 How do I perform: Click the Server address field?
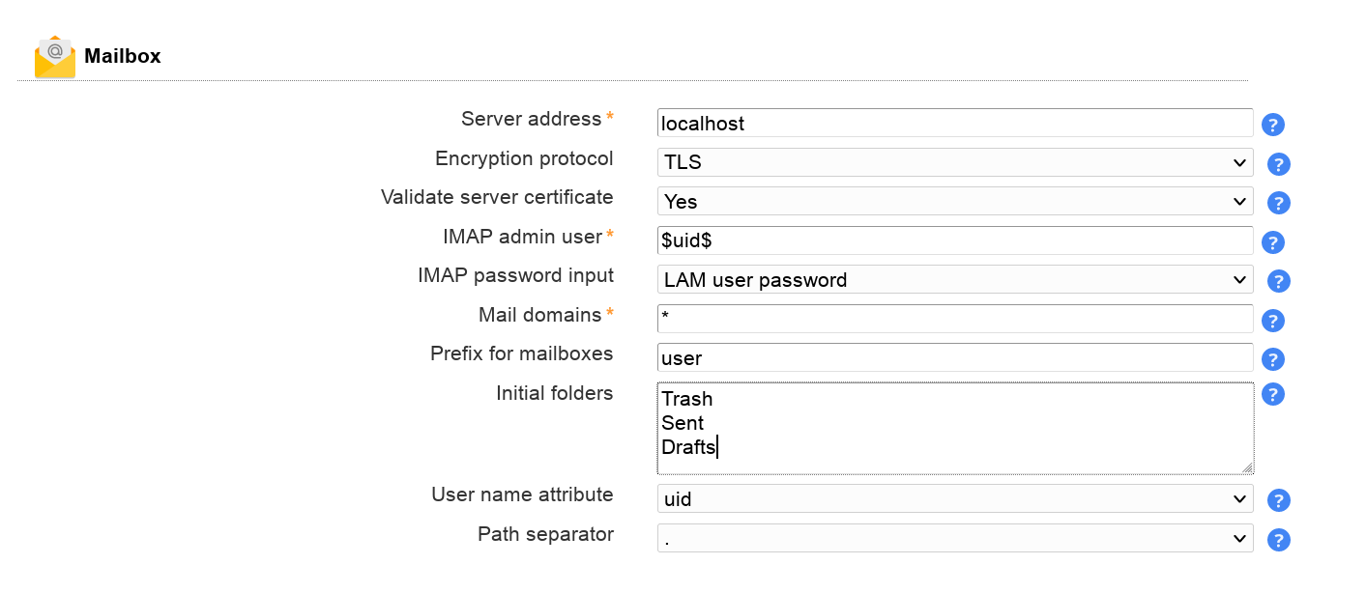pyautogui.click(x=954, y=124)
